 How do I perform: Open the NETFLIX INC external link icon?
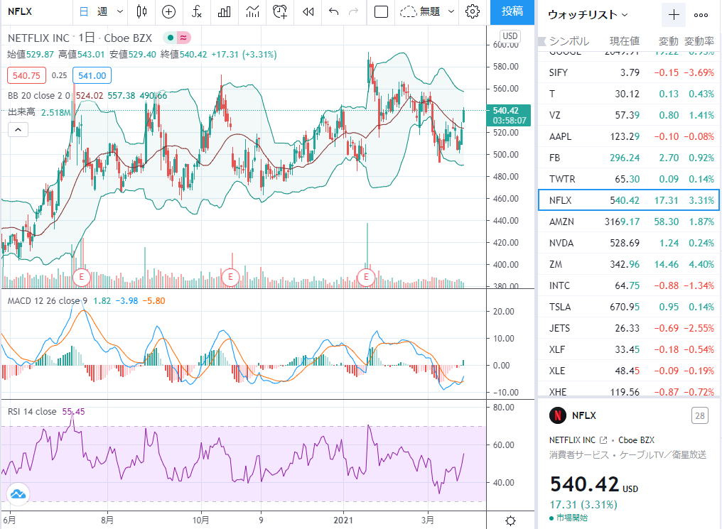pyautogui.click(x=603, y=440)
